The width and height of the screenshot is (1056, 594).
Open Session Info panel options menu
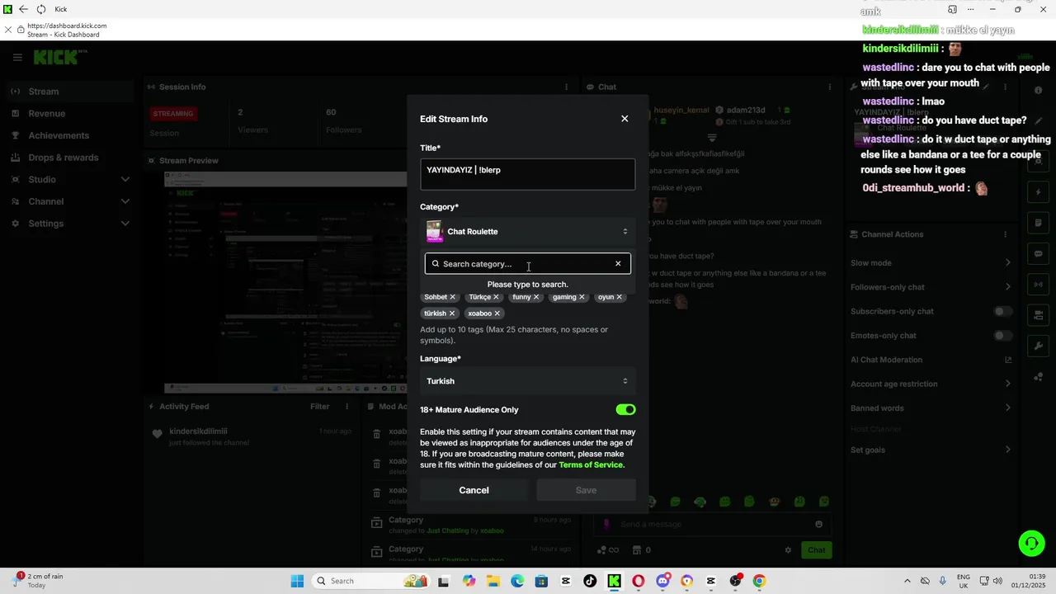566,87
